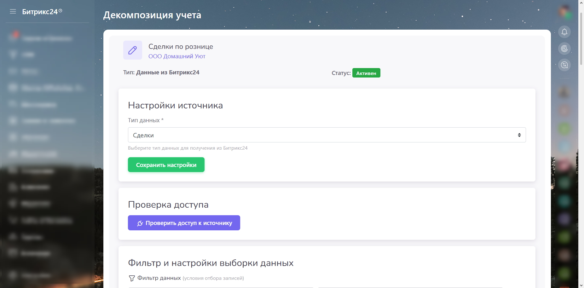Open the CoPilot spiral sparkle icon
The height and width of the screenshot is (288, 584).
point(564,49)
